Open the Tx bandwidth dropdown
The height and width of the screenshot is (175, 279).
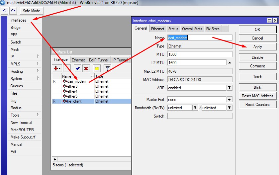(230, 108)
